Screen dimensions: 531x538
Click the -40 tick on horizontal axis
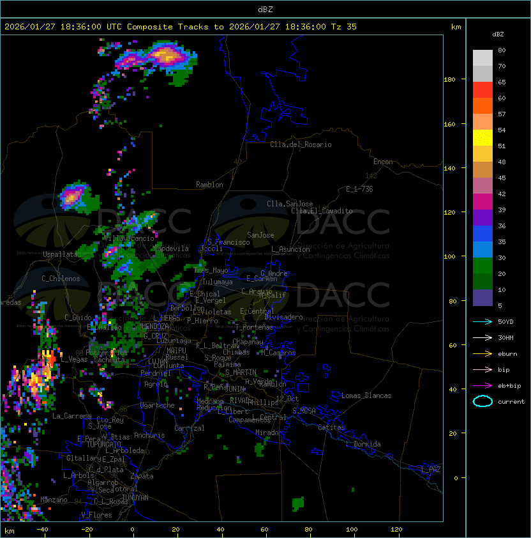click(42, 530)
